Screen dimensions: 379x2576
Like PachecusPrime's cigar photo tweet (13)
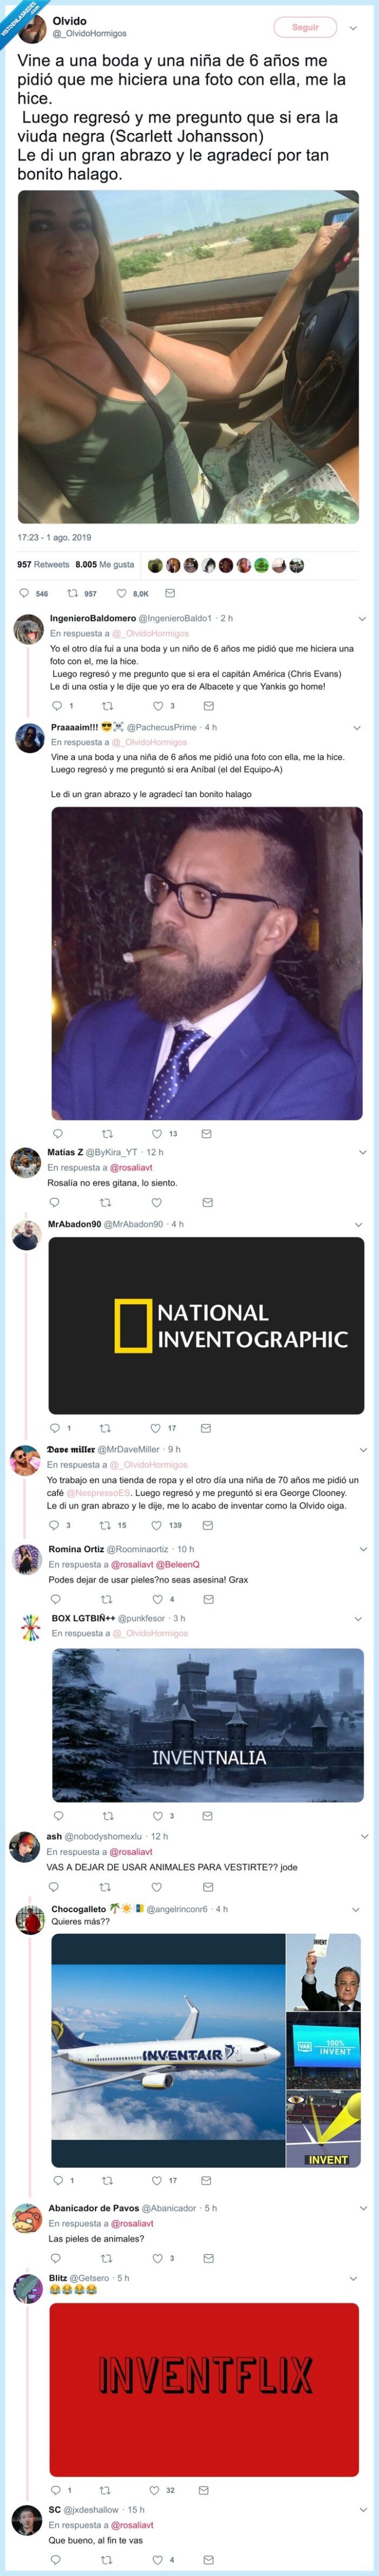pos(157,1134)
